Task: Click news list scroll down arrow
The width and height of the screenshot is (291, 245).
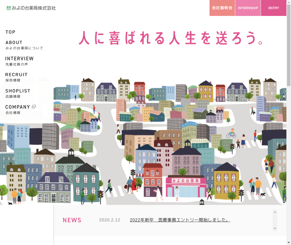Action: pyautogui.click(x=275, y=228)
